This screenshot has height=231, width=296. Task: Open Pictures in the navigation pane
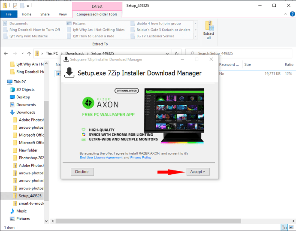20,219
